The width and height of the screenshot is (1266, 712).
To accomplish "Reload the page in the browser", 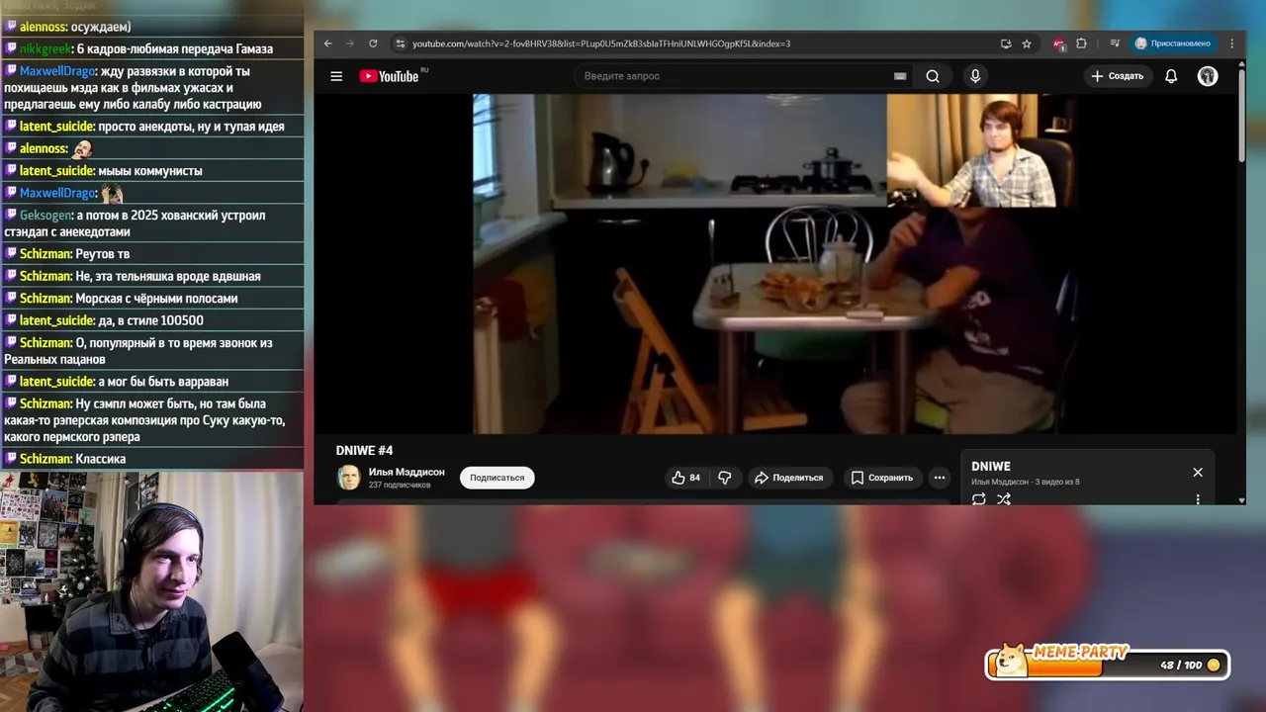I will (373, 44).
